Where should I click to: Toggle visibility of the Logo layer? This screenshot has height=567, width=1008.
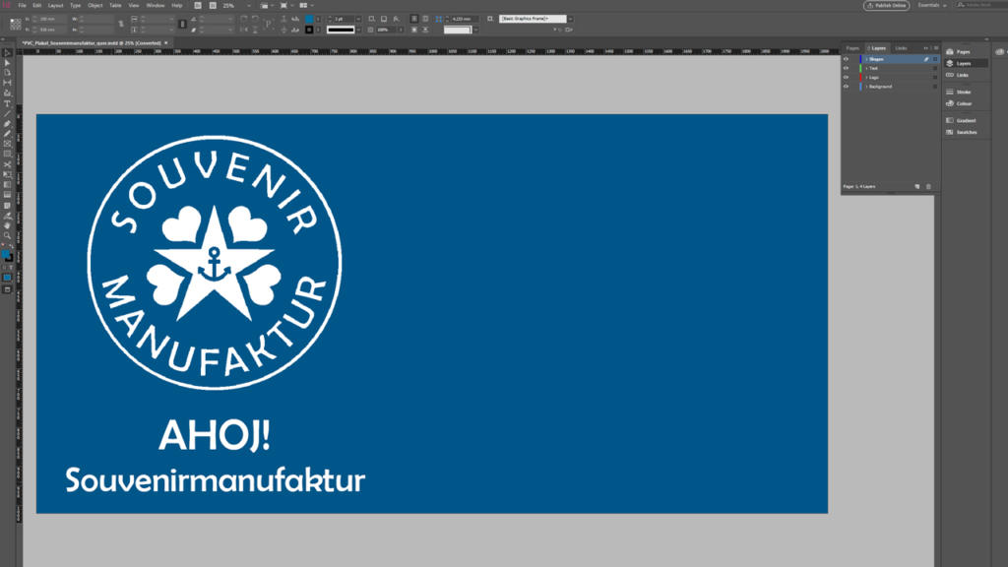[x=846, y=77]
